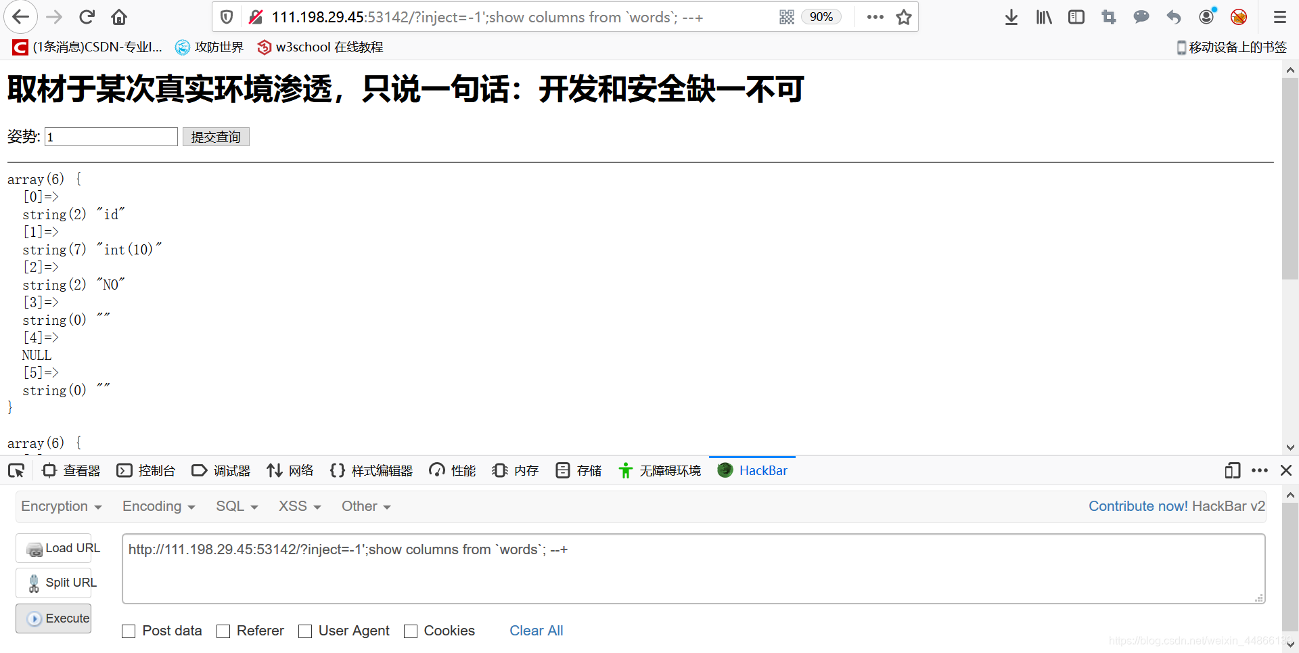The height and width of the screenshot is (653, 1299).
Task: Enable the User Agent checkbox
Action: (x=305, y=632)
